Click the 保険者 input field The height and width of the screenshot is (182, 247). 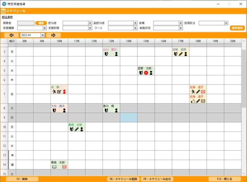point(26,23)
